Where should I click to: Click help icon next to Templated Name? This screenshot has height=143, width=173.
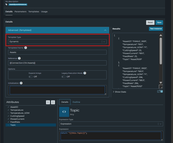click(26, 48)
